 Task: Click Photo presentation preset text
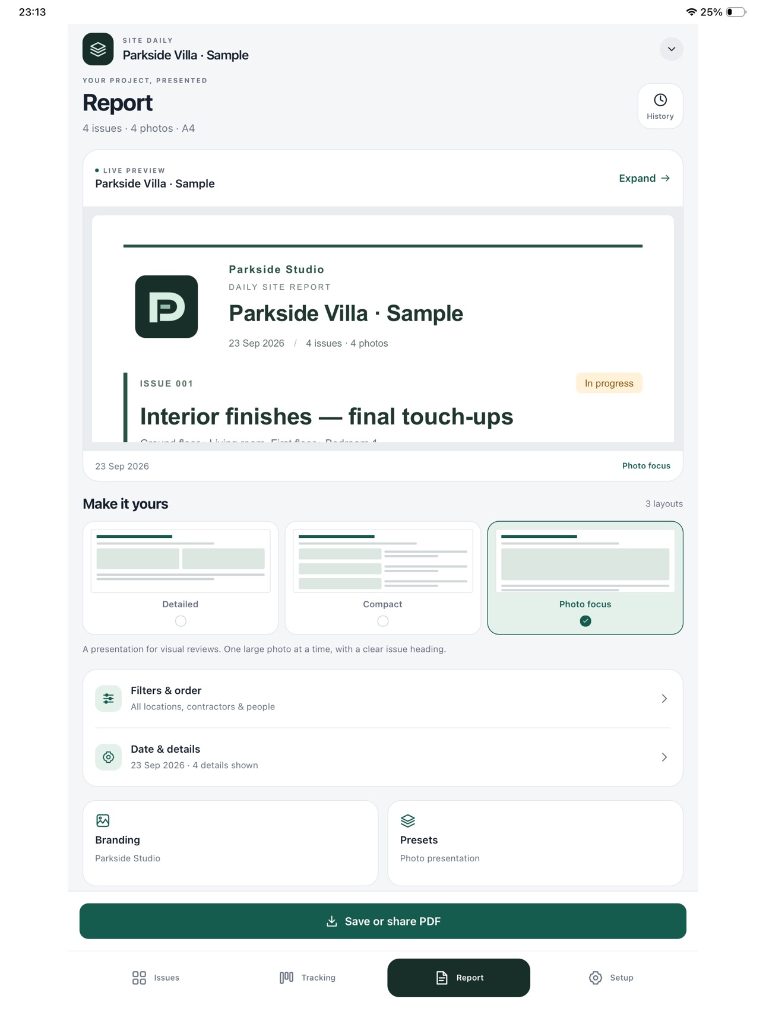click(440, 858)
